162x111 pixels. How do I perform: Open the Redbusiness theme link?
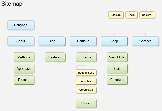[x=86, y=73]
